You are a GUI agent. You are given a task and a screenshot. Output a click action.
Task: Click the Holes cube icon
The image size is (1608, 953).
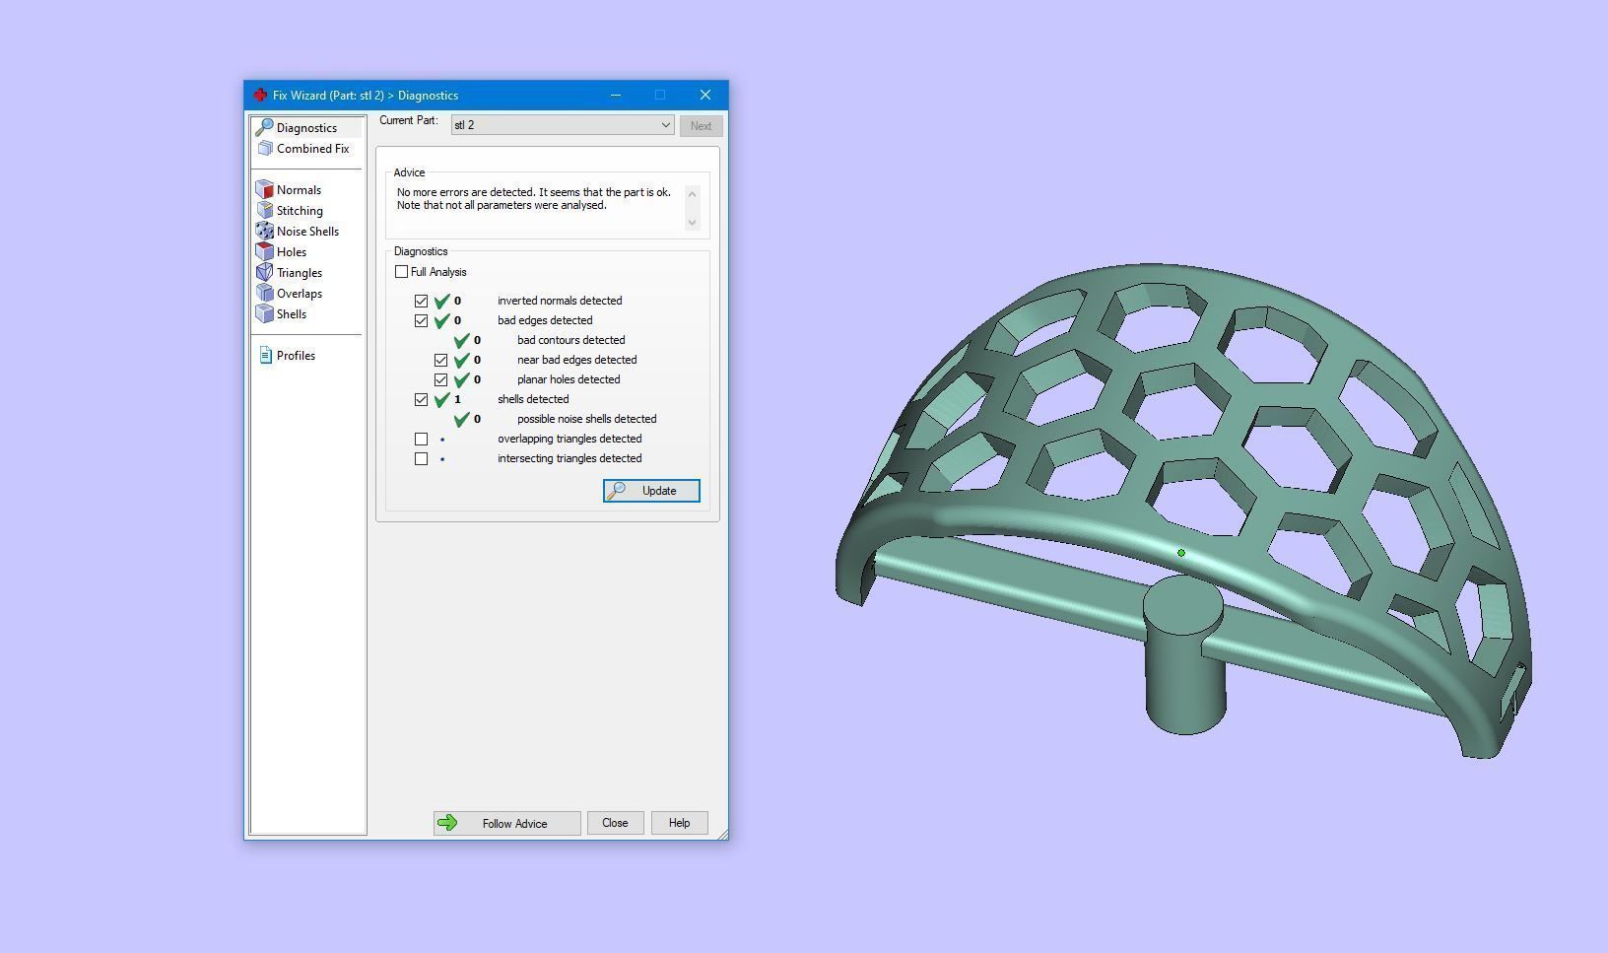(x=264, y=252)
